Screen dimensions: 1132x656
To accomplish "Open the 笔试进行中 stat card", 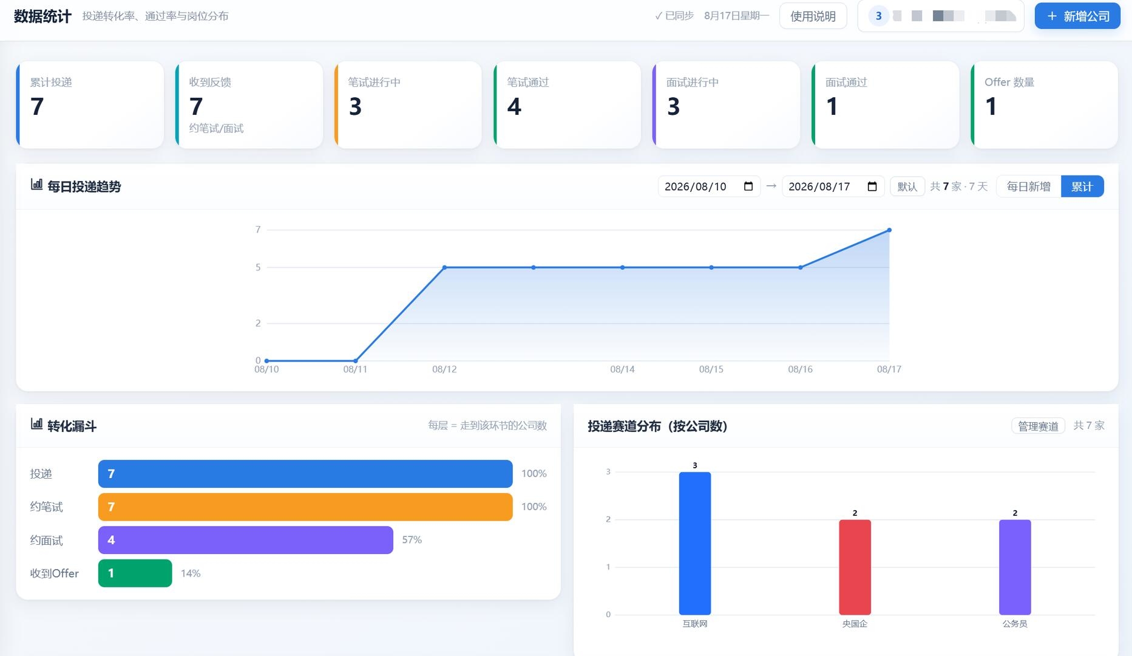I will 408,104.
